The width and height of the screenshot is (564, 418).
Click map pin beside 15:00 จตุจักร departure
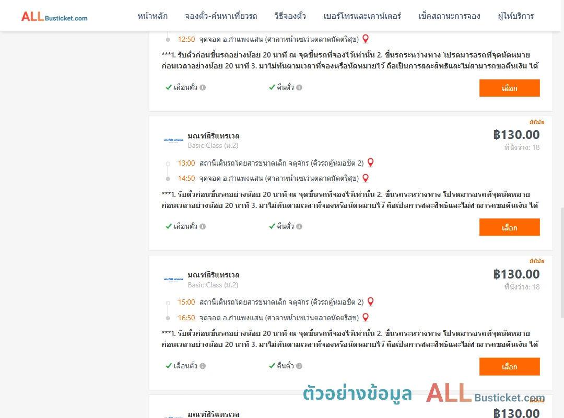(370, 301)
